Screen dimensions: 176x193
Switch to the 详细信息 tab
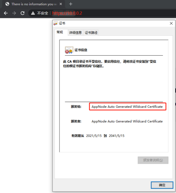75,33
